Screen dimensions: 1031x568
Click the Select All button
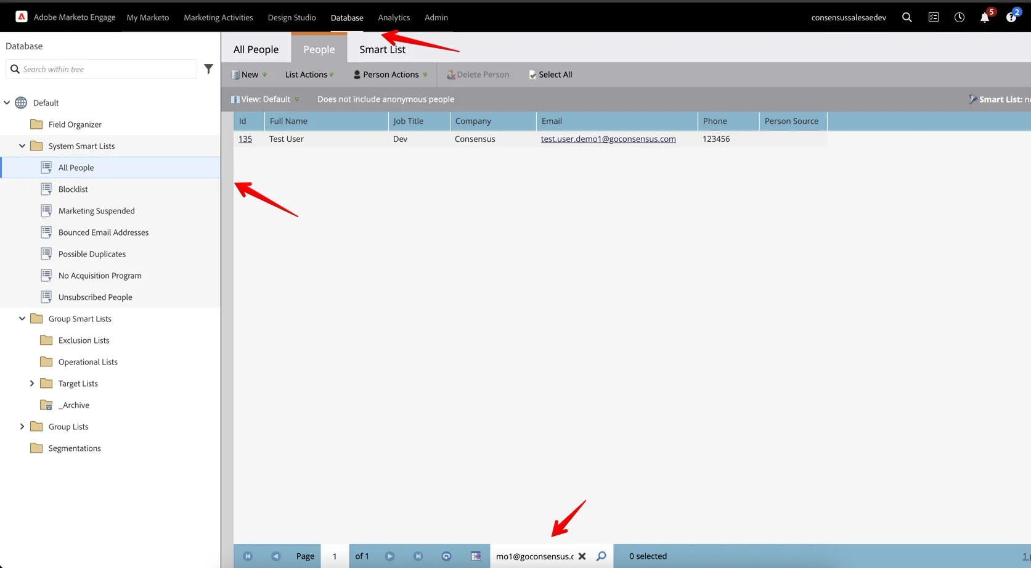click(550, 75)
